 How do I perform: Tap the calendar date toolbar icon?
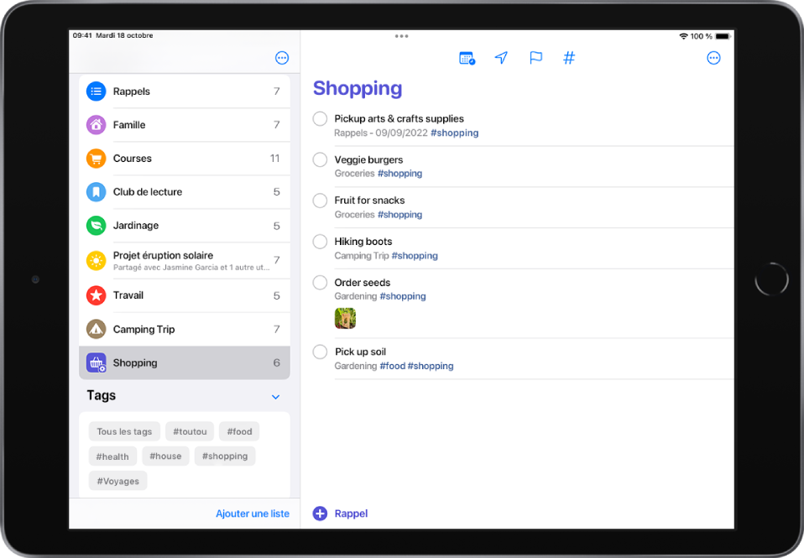coord(467,58)
